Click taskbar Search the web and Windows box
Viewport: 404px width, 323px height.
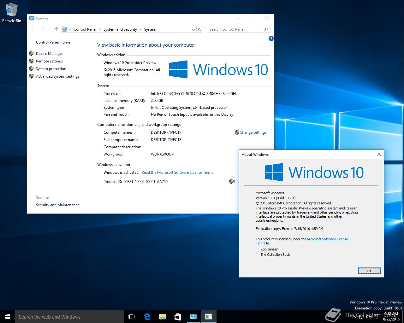(x=69, y=317)
